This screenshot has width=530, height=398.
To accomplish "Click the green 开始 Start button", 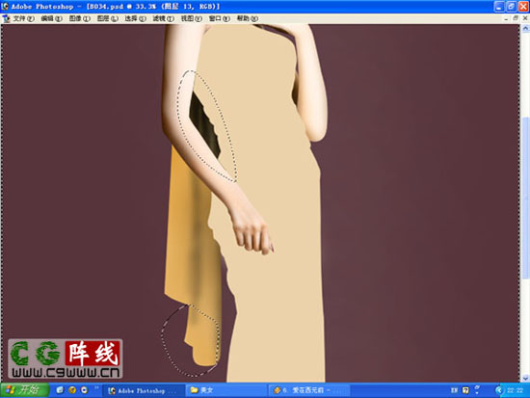I will click(24, 390).
